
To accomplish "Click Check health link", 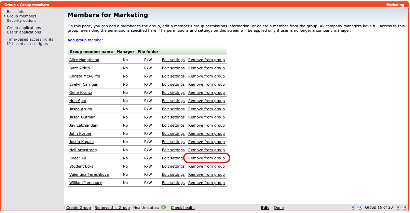I will coord(183,208).
